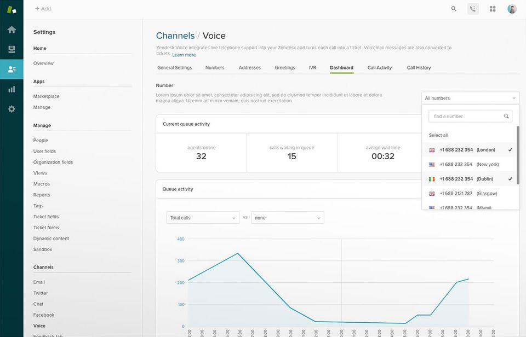Uncheck the London number checkmark
The width and height of the screenshot is (526, 337).
pos(510,150)
